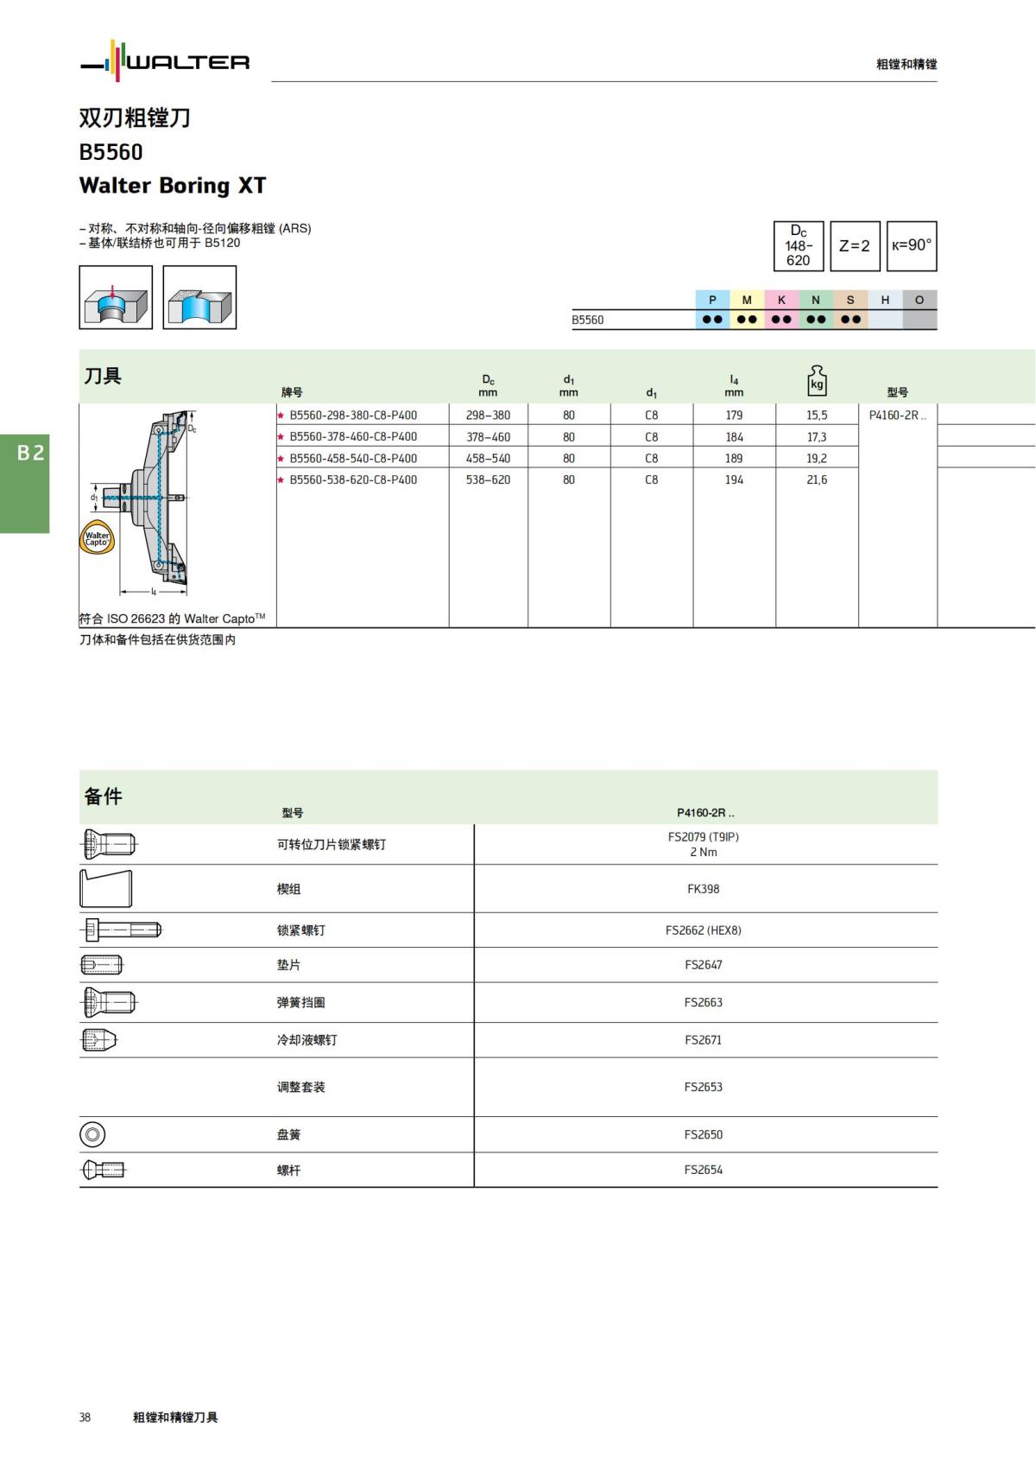1036x1466 pixels.
Task: Click the Walter Capto badge icon
Action: (97, 538)
